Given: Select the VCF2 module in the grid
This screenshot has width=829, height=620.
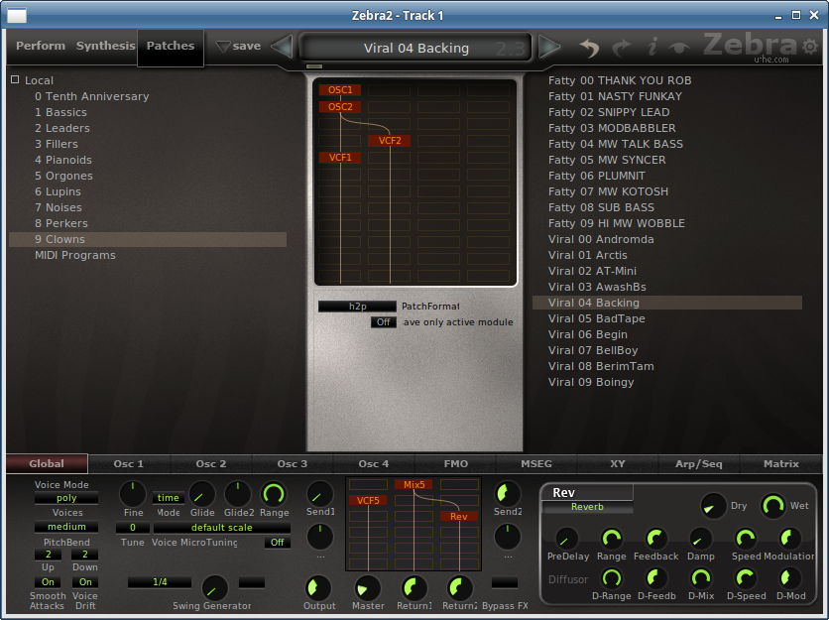Looking at the screenshot, I should click(390, 141).
